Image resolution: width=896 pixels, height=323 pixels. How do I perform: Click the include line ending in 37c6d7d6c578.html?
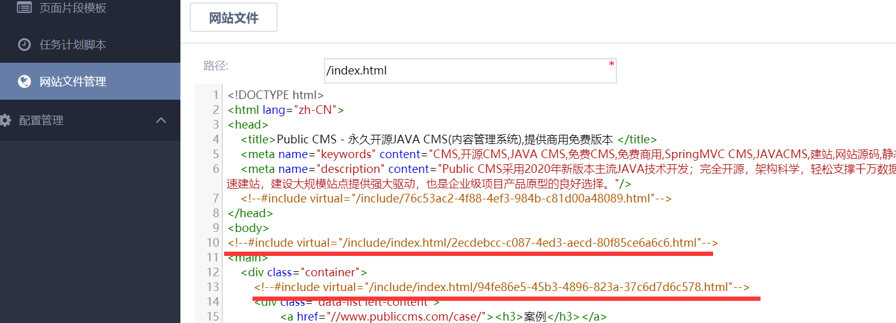[x=501, y=287]
